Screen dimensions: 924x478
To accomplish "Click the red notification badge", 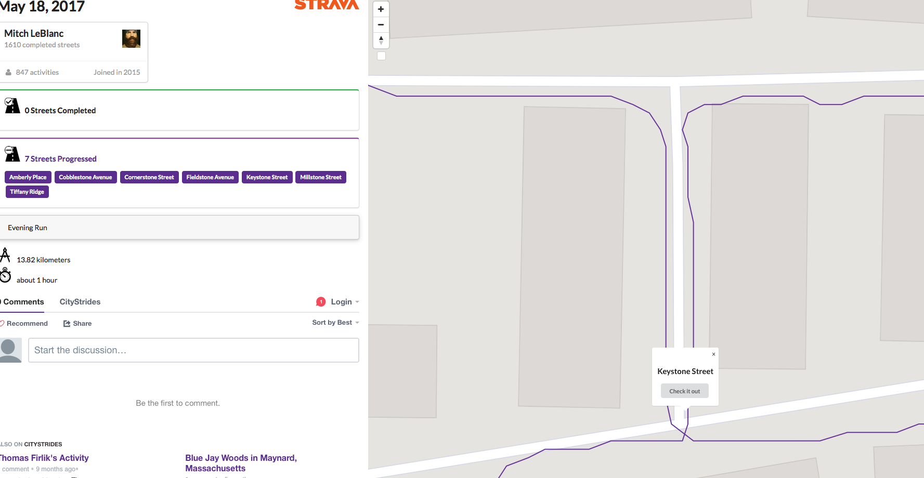I will click(x=321, y=302).
